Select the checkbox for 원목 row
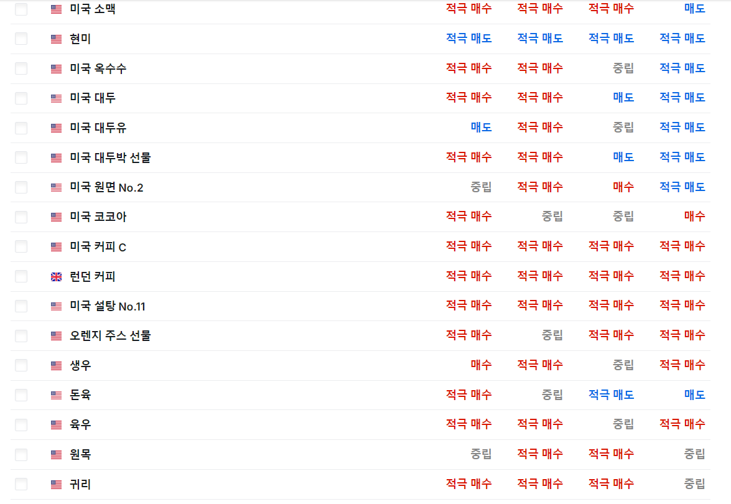 (21, 455)
